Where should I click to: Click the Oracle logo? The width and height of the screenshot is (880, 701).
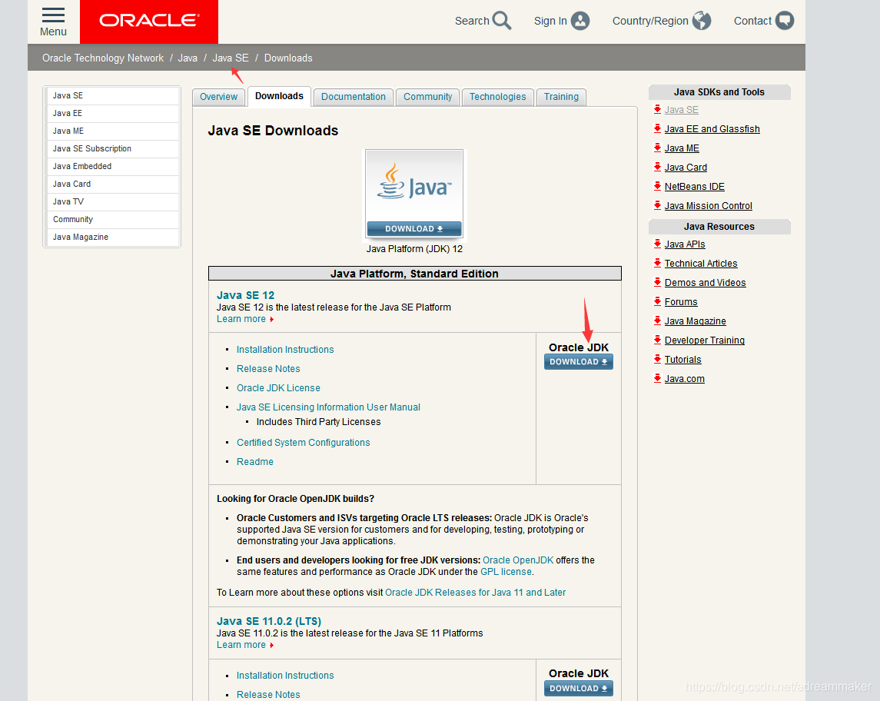pyautogui.click(x=149, y=21)
